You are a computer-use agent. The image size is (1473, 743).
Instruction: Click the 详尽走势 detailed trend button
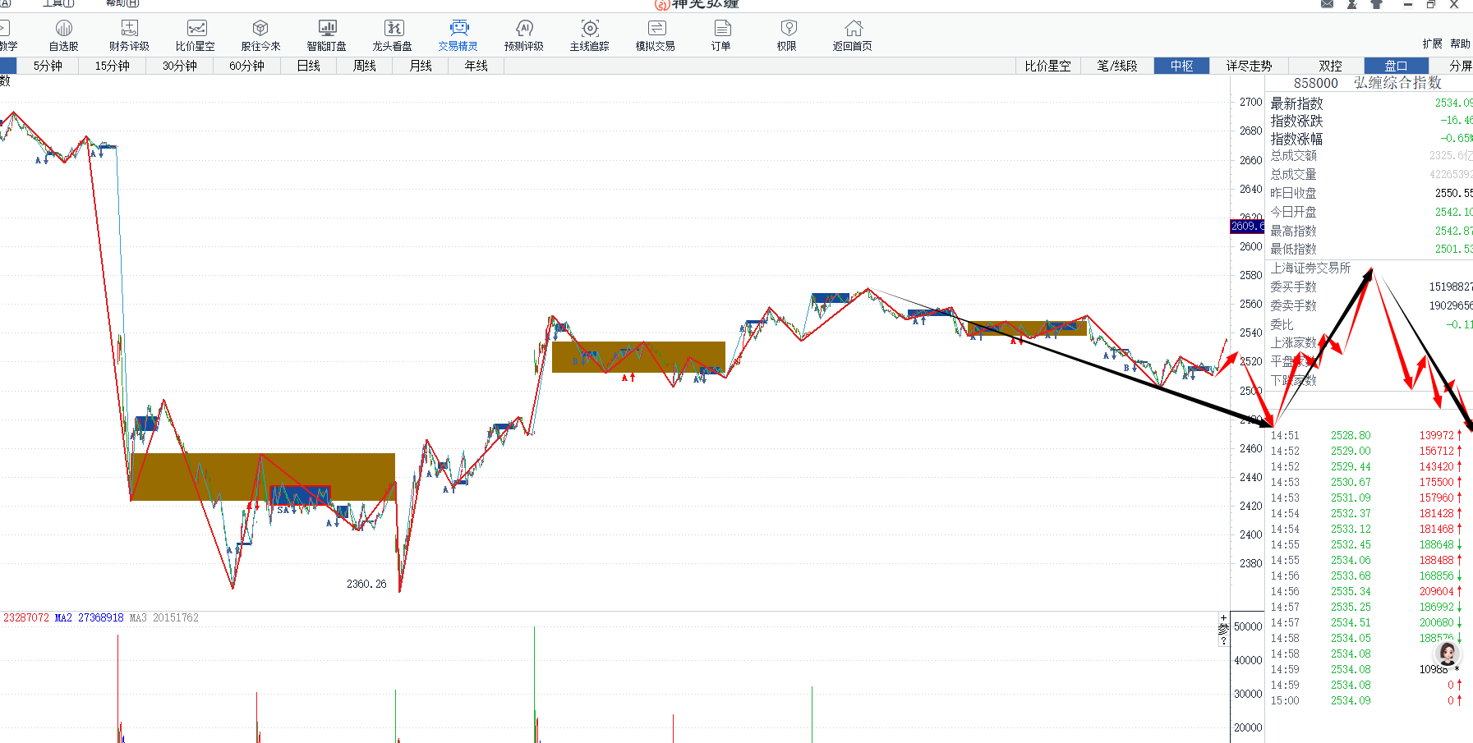click(x=1249, y=66)
